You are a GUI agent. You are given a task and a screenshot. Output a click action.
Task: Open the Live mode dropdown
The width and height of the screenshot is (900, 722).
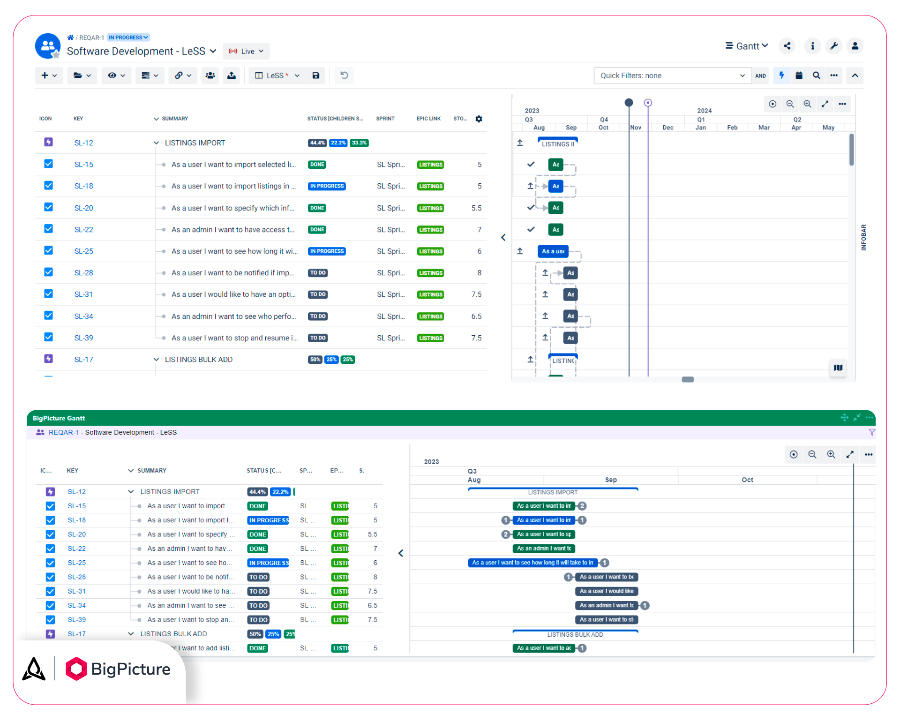246,51
